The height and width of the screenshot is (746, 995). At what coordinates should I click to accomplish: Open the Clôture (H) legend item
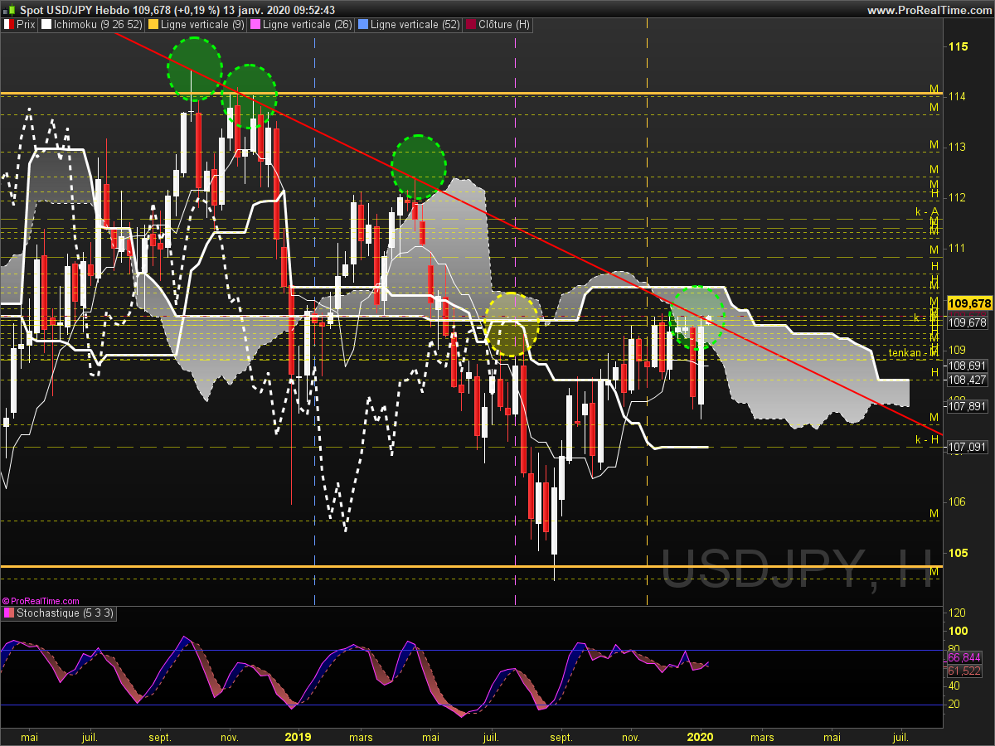(498, 25)
